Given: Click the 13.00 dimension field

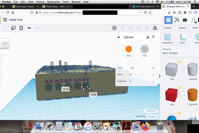Looking at the screenshot, I should click(x=93, y=94).
